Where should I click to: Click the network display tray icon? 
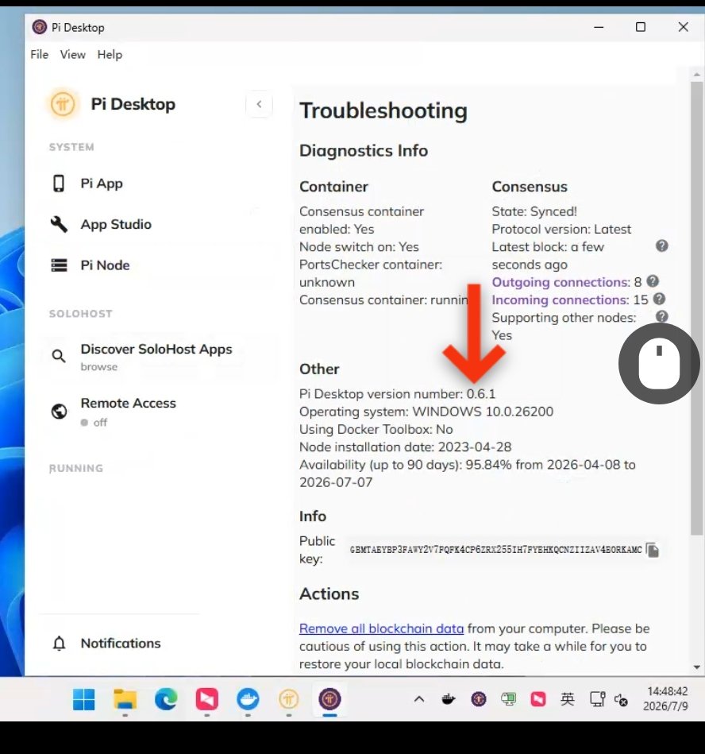click(597, 699)
